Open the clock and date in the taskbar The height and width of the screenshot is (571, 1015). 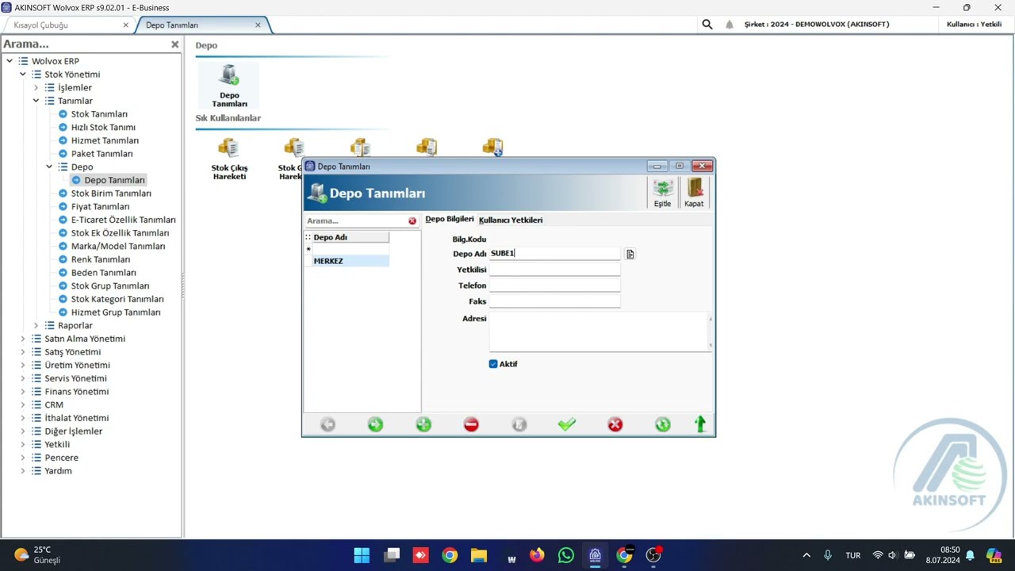click(943, 555)
